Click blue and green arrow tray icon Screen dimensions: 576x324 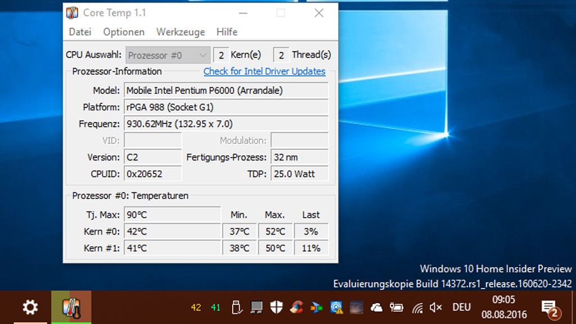point(316,308)
